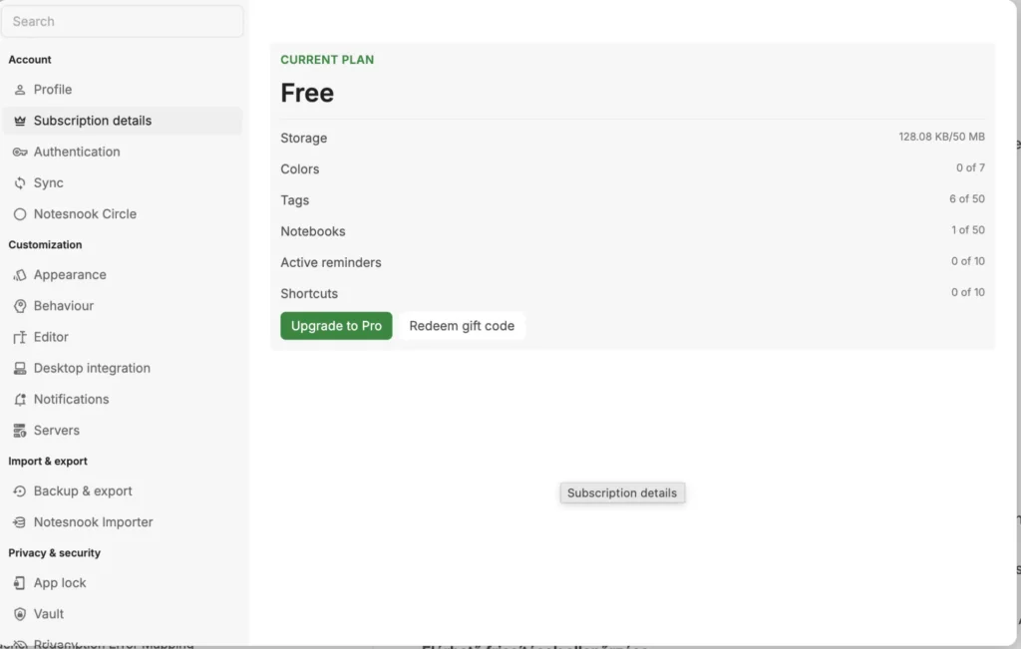Open Authentication settings
The height and width of the screenshot is (649, 1021).
tap(123, 153)
